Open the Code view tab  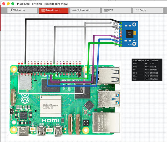(148, 11)
